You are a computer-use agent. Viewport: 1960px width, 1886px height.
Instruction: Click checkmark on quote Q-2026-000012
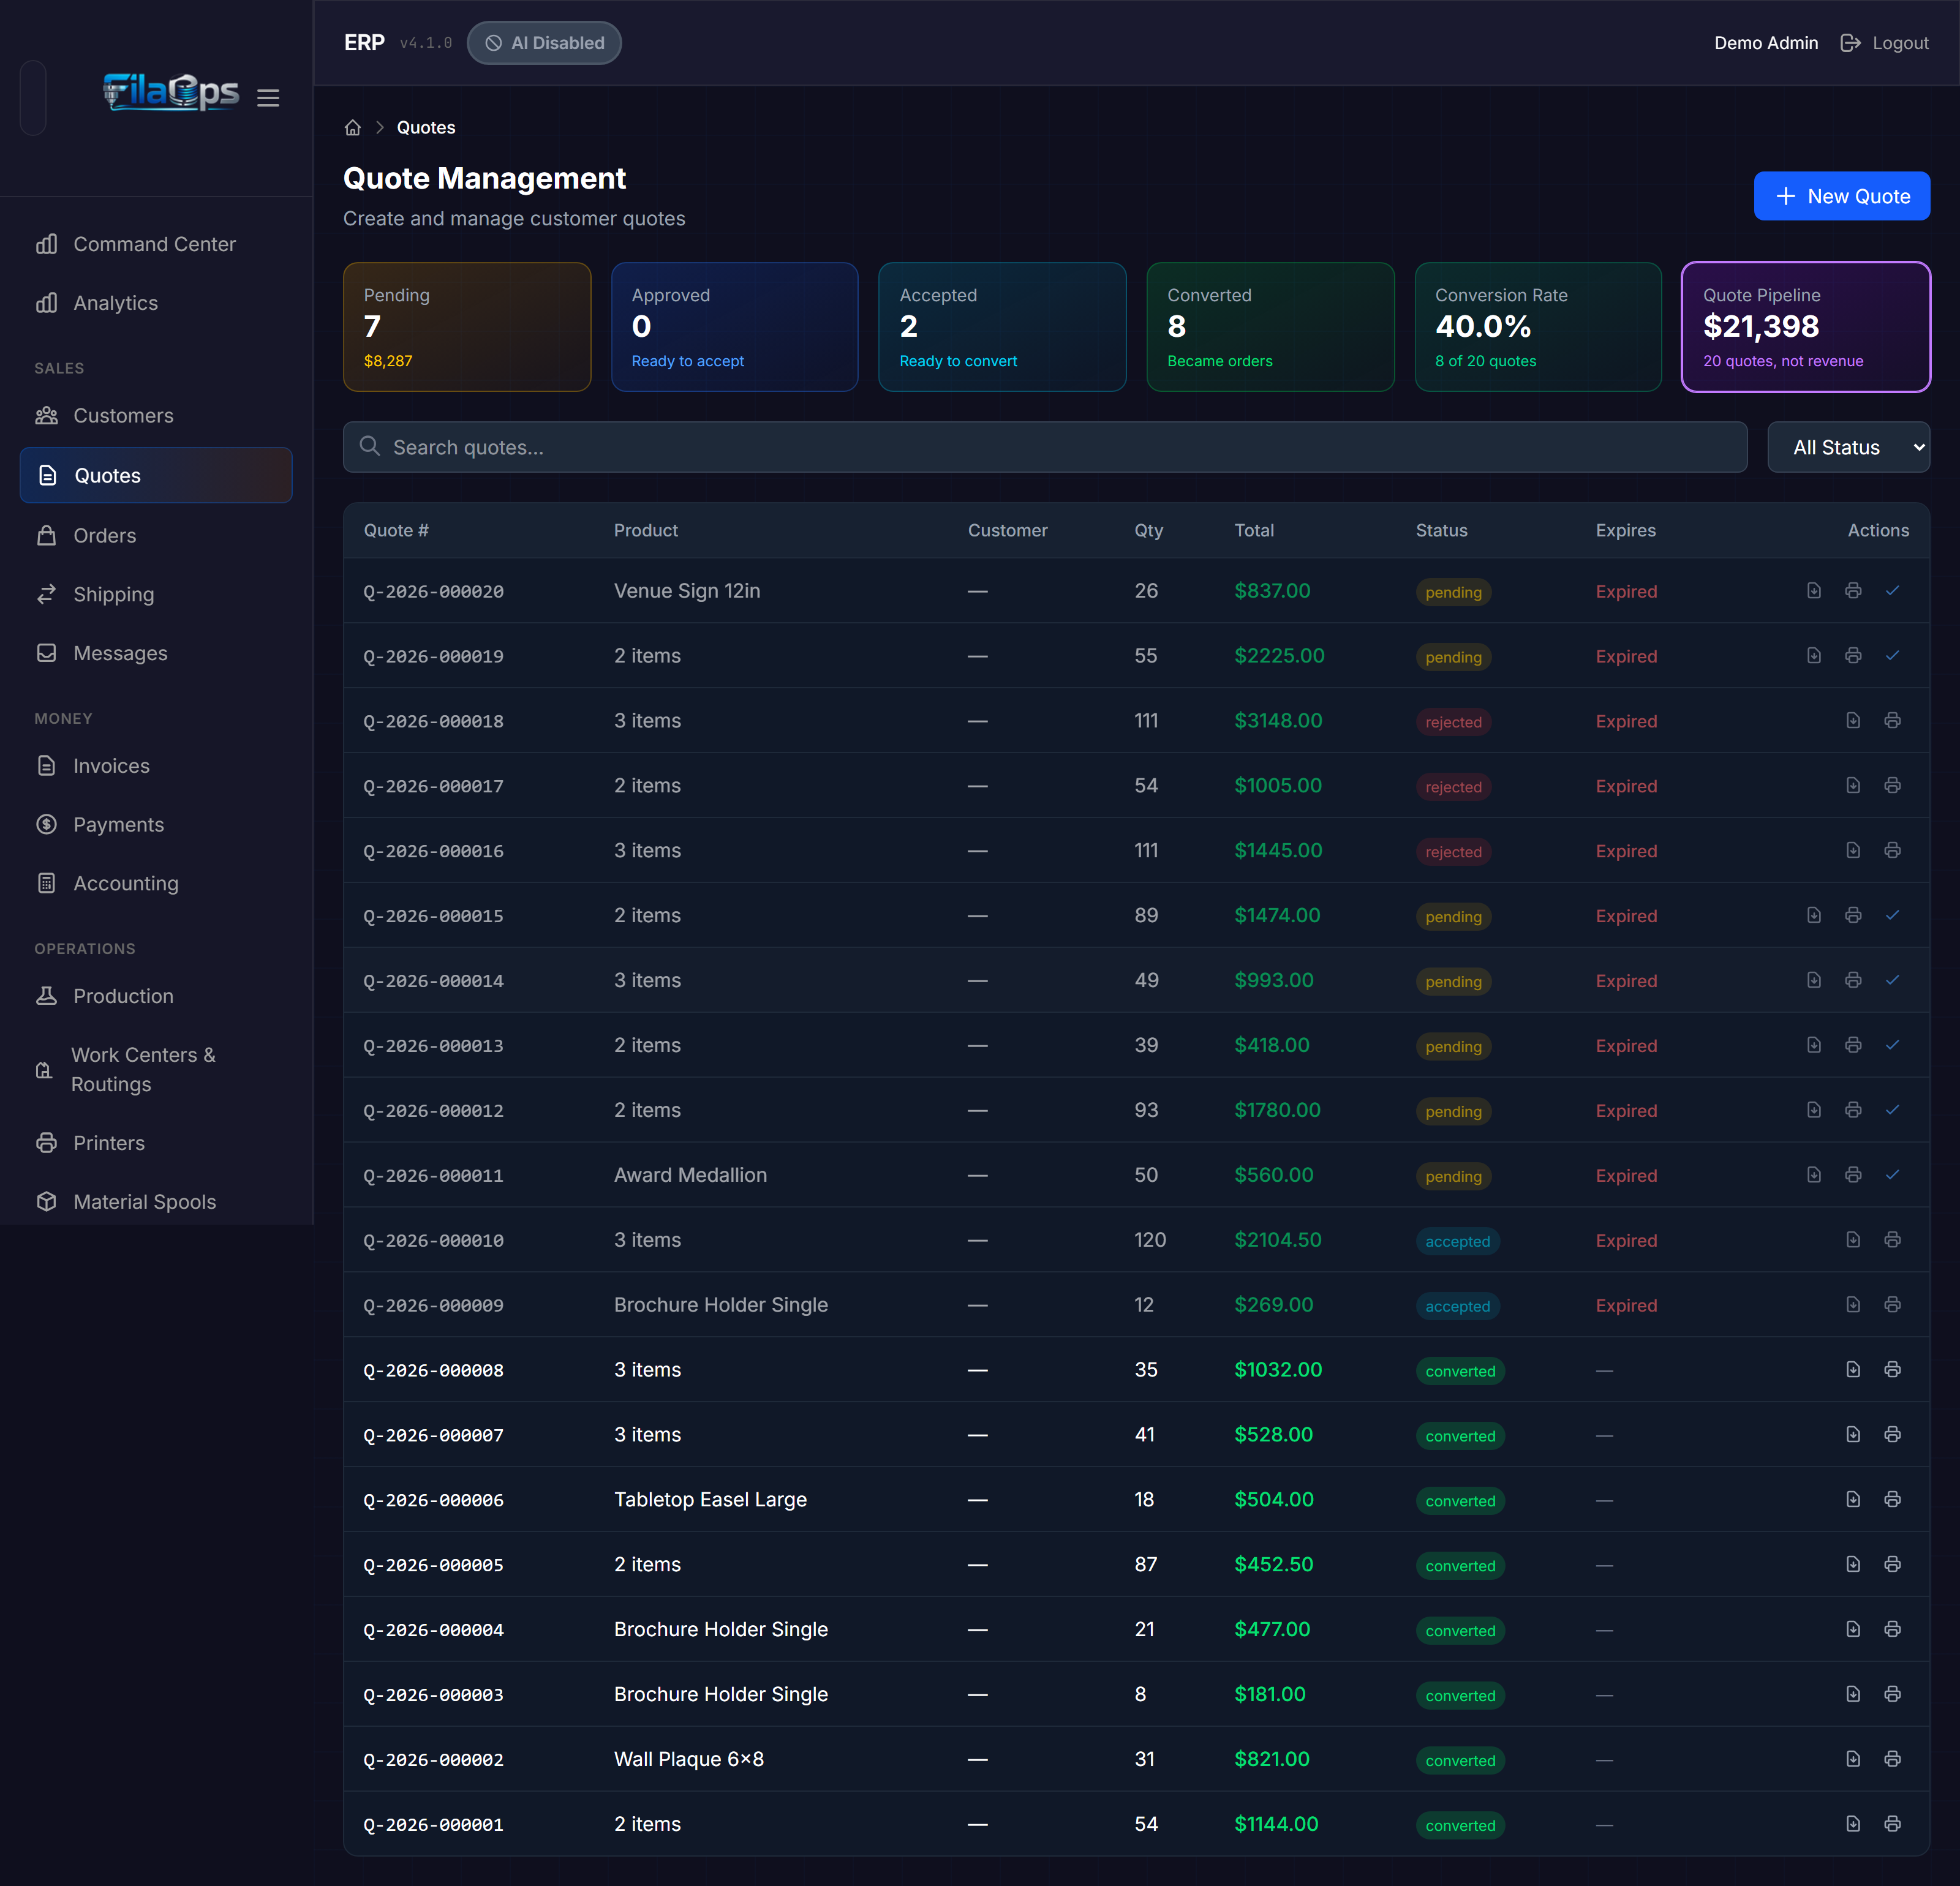point(1892,1110)
